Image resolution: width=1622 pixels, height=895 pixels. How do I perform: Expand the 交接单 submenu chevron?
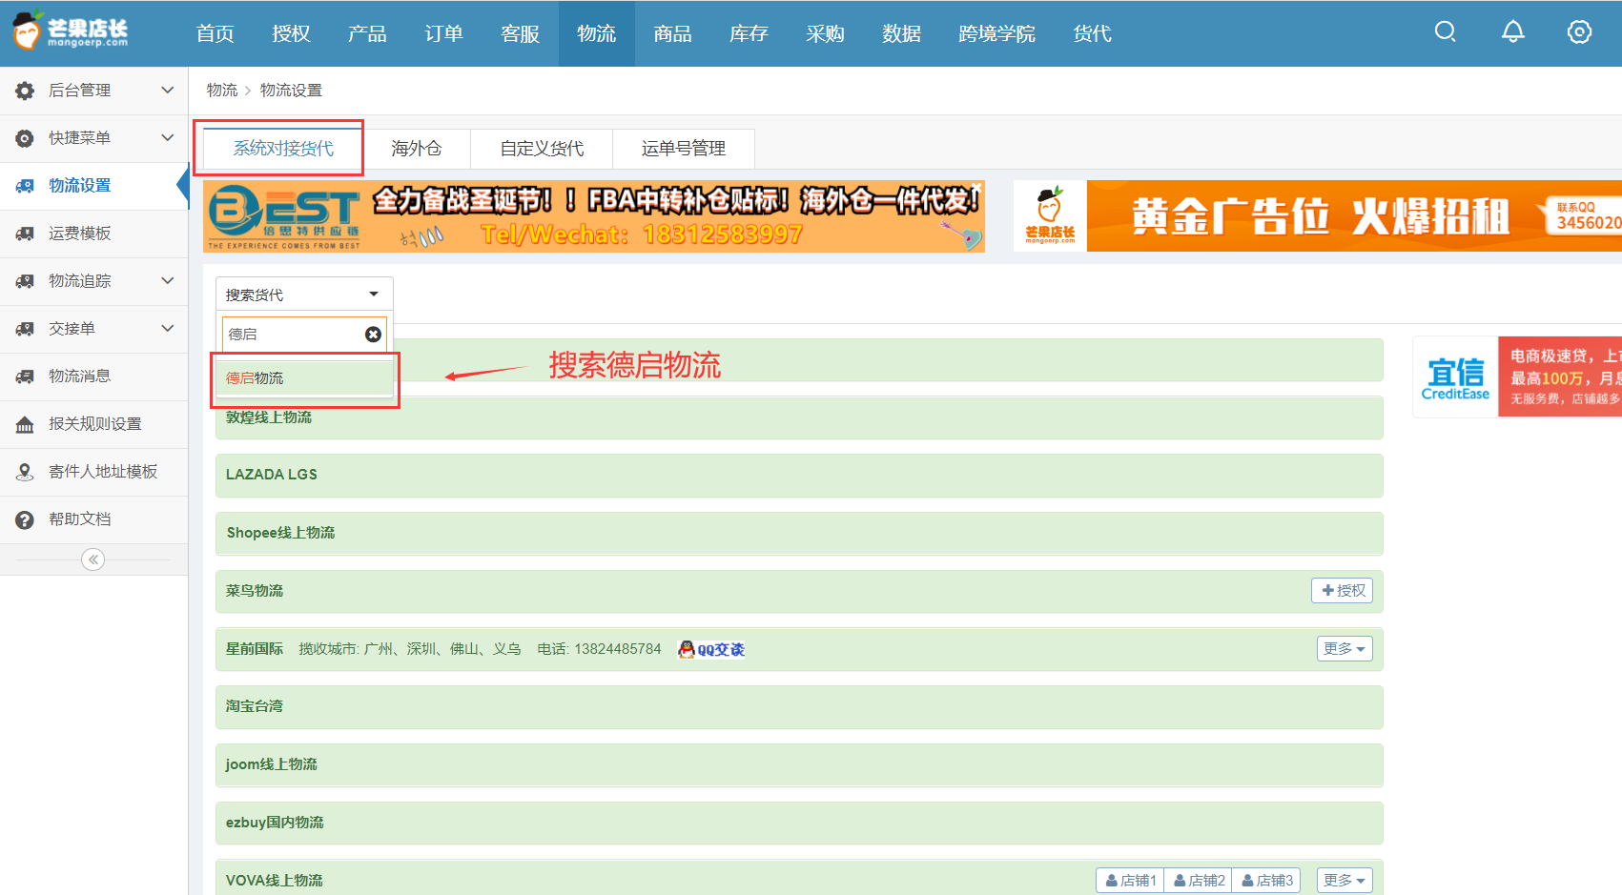168,328
